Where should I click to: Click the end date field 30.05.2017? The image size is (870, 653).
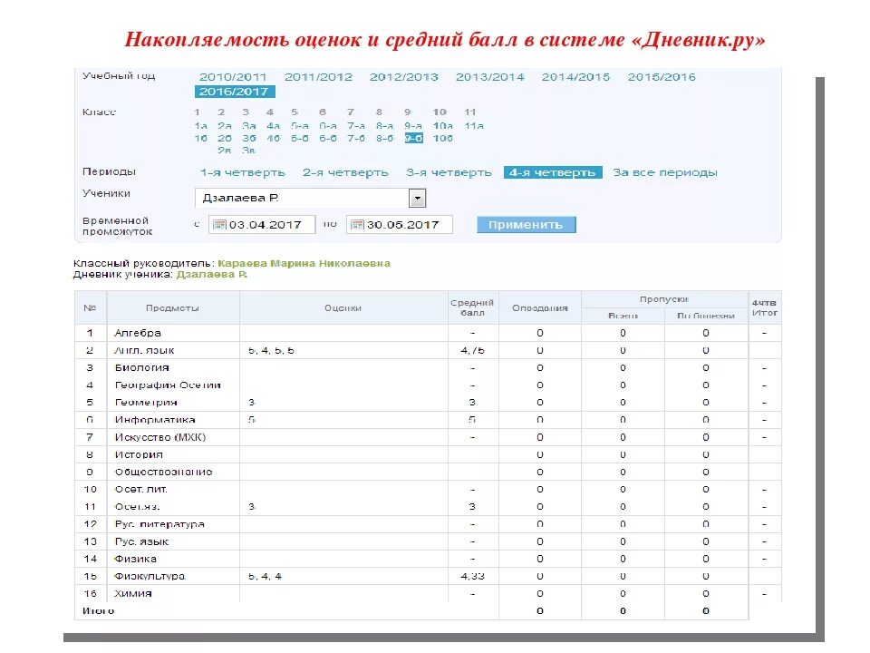point(400,225)
